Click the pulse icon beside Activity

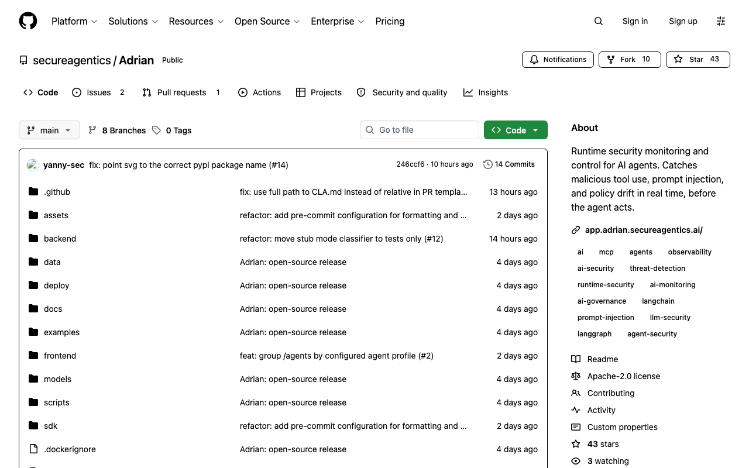[576, 410]
